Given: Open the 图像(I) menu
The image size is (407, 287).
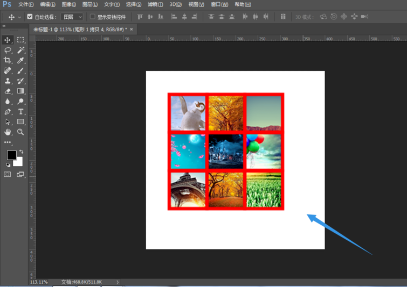Looking at the screenshot, I should 69,4.
